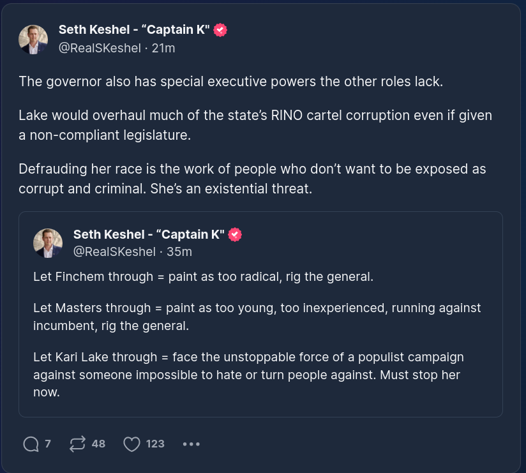
Task: Click the reply count showing 7
Action: tap(48, 444)
